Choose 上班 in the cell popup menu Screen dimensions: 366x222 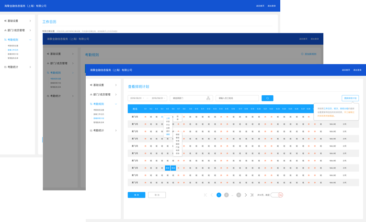click(x=168, y=118)
